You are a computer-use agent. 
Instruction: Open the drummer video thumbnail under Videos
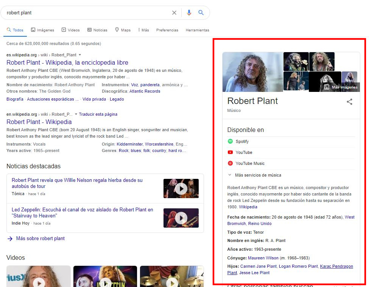point(172,276)
